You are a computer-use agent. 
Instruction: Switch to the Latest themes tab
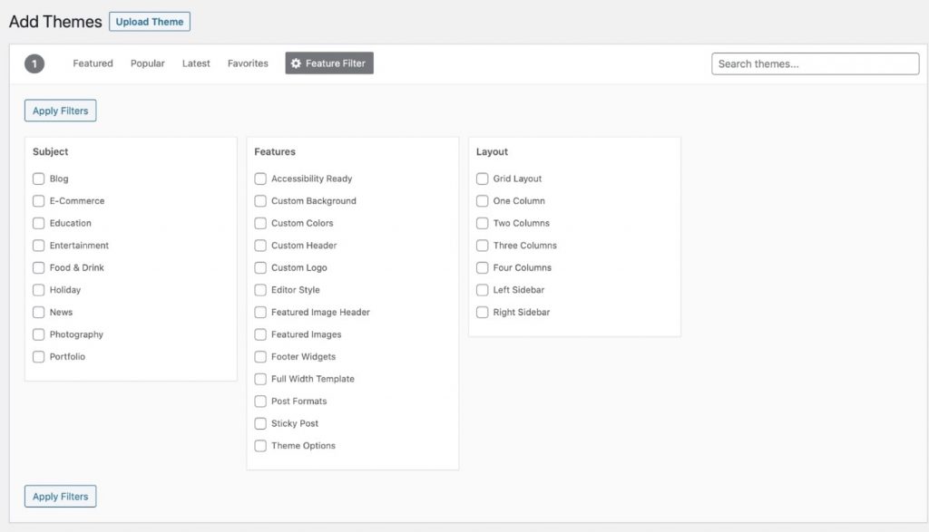tap(195, 63)
